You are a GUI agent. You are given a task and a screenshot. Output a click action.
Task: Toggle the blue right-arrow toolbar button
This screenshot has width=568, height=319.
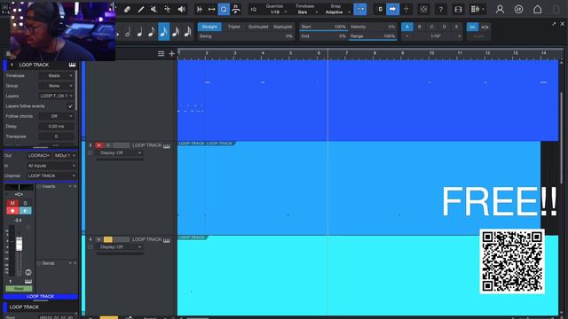(x=392, y=10)
